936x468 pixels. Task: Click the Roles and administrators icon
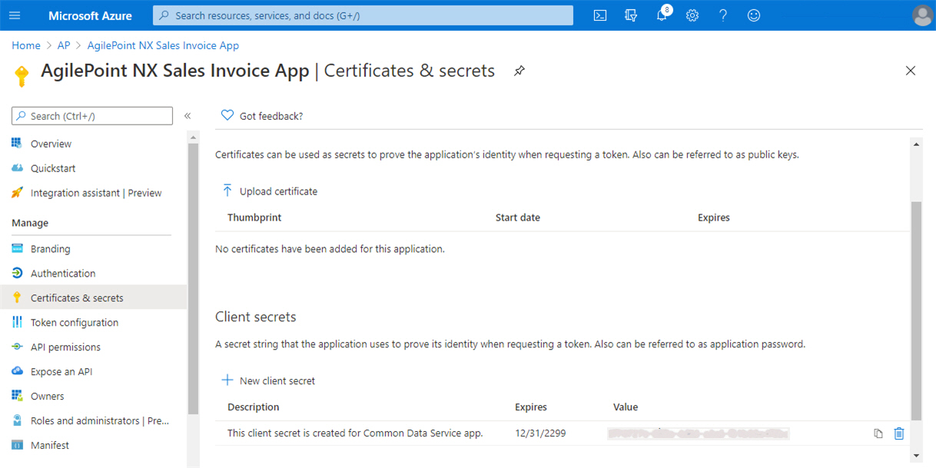[x=17, y=420]
